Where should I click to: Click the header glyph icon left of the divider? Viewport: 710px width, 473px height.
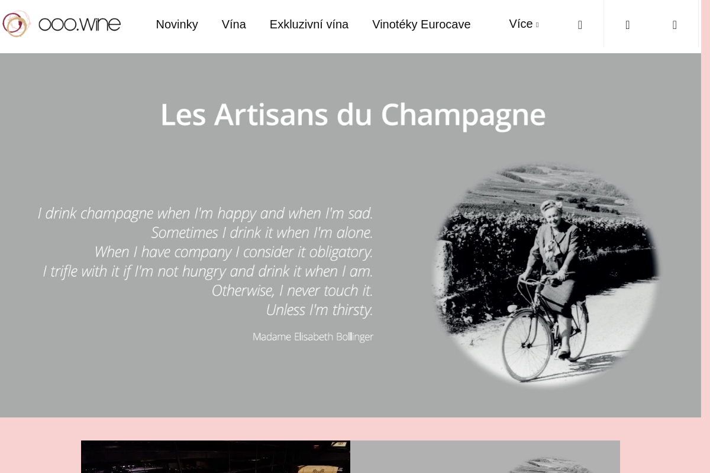tap(580, 25)
